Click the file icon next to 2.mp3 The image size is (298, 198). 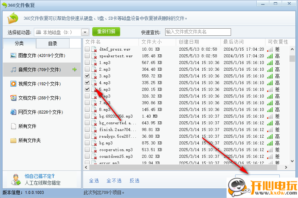[x=94, y=69]
